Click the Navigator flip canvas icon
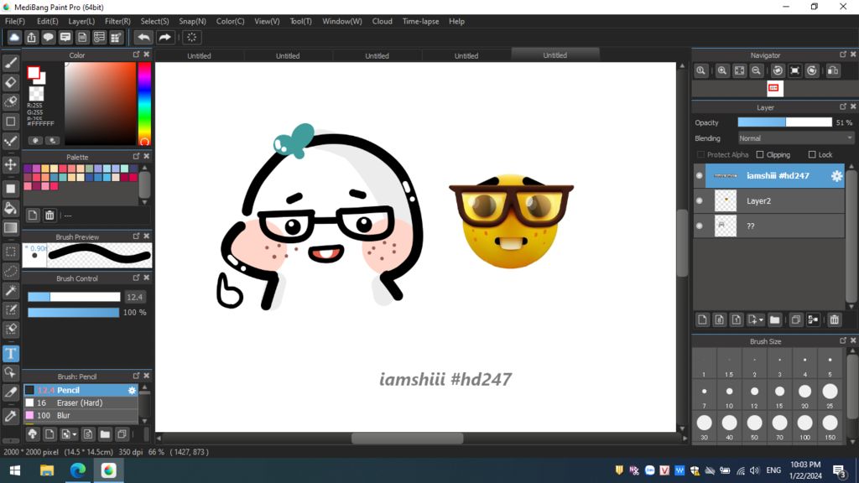Image resolution: width=859 pixels, height=483 pixels. tap(833, 70)
